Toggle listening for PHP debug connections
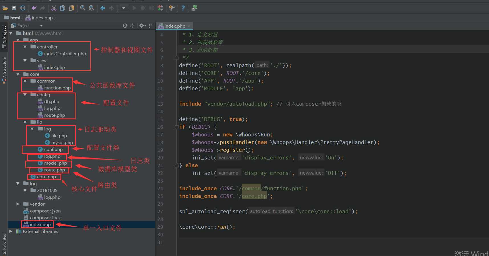 click(x=161, y=8)
